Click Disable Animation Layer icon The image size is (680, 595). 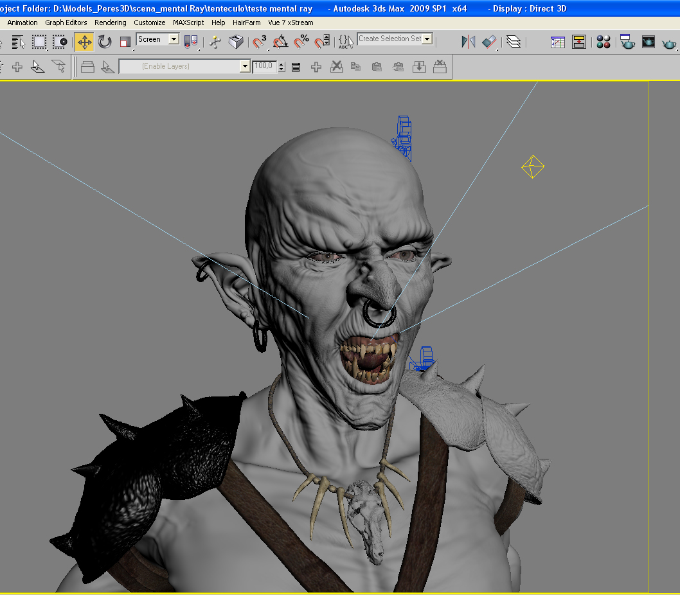440,67
